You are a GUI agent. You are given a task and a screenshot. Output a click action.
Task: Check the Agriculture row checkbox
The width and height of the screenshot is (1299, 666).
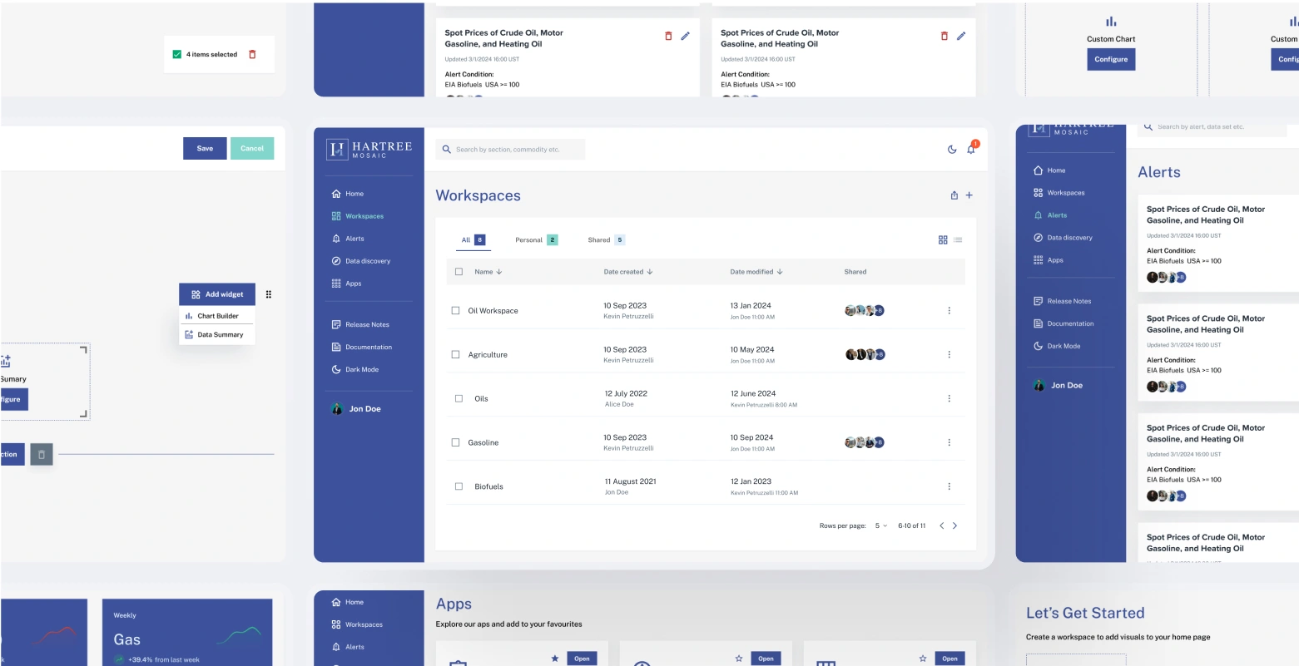click(x=455, y=354)
